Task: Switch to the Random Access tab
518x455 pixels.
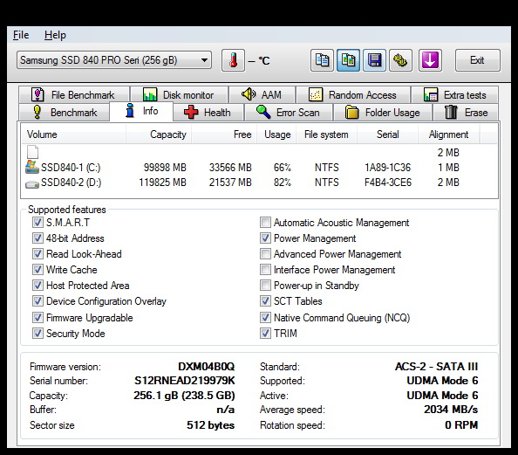Action: (x=353, y=95)
